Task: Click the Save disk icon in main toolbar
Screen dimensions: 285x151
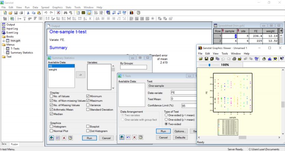Action: point(16,13)
